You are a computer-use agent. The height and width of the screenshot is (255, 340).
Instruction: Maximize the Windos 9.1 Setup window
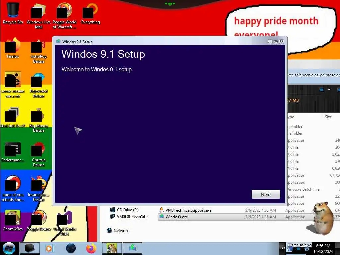[x=276, y=42]
